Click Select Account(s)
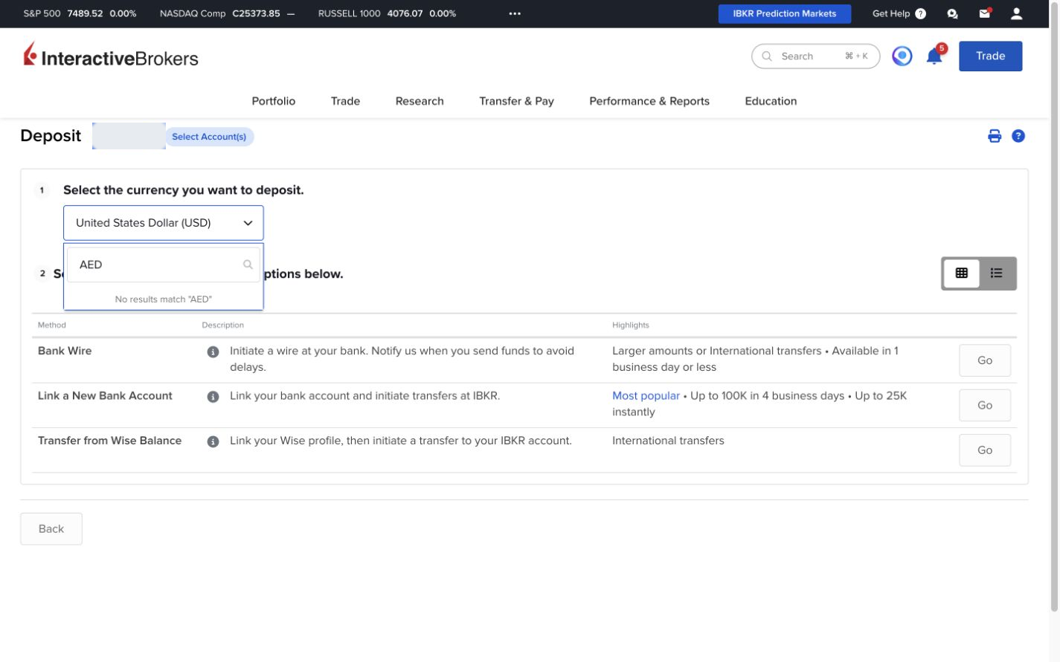This screenshot has height=662, width=1060. point(209,137)
